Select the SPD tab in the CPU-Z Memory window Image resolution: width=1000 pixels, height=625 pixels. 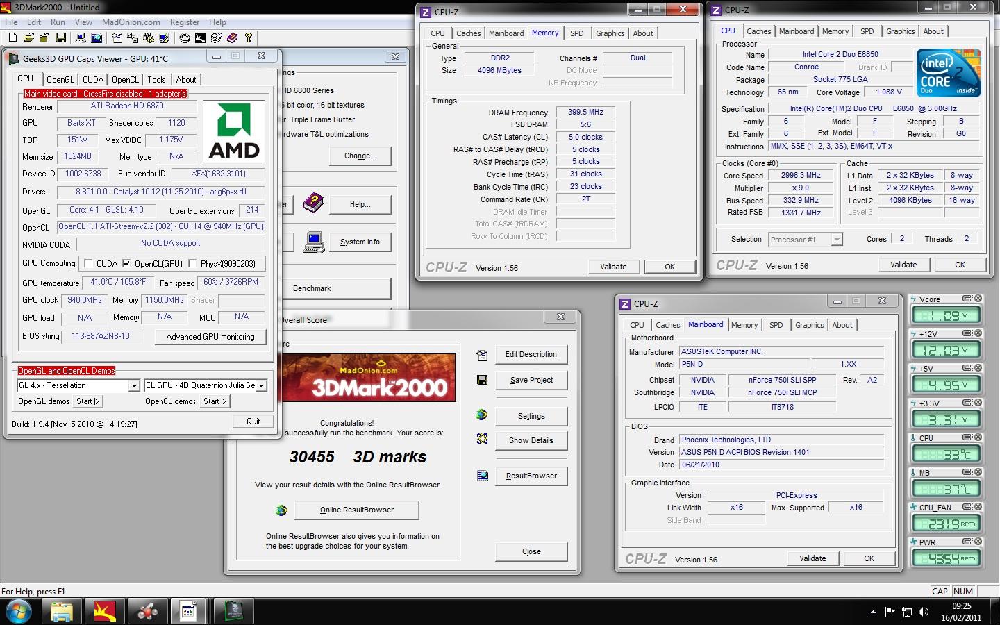point(576,33)
